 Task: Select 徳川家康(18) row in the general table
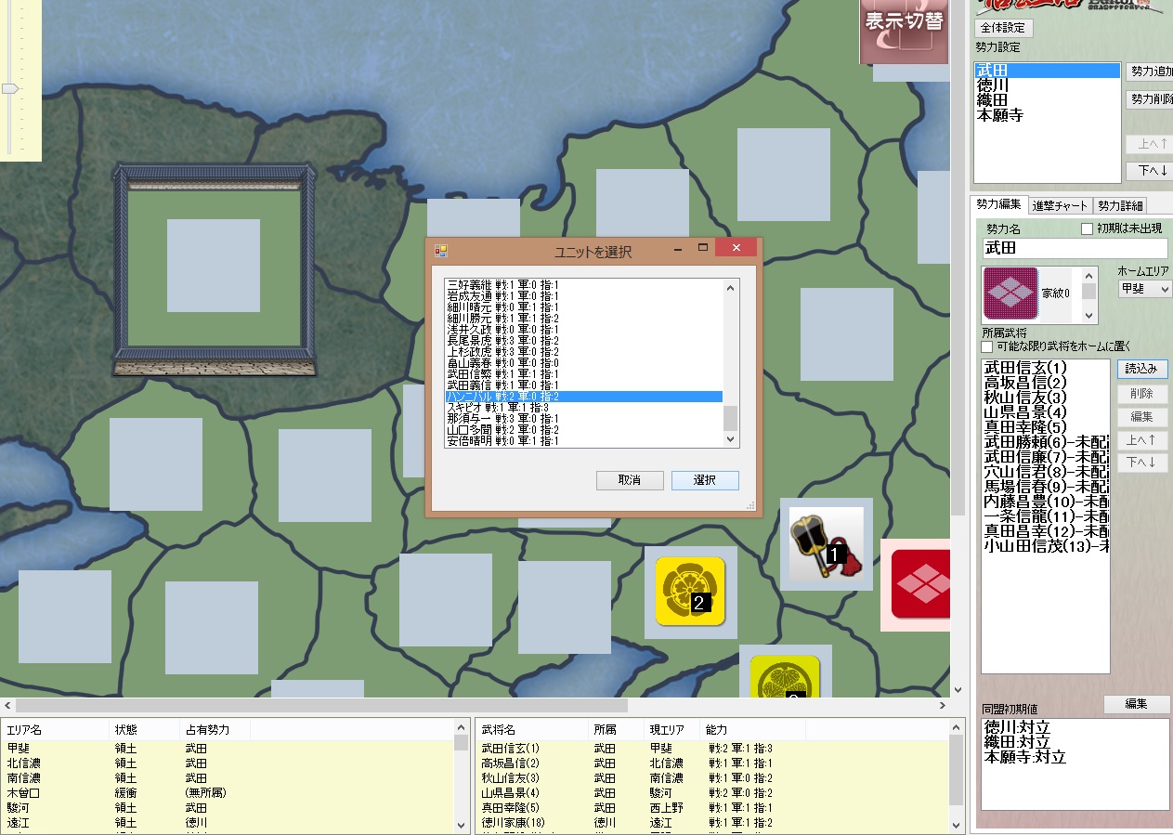point(712,823)
